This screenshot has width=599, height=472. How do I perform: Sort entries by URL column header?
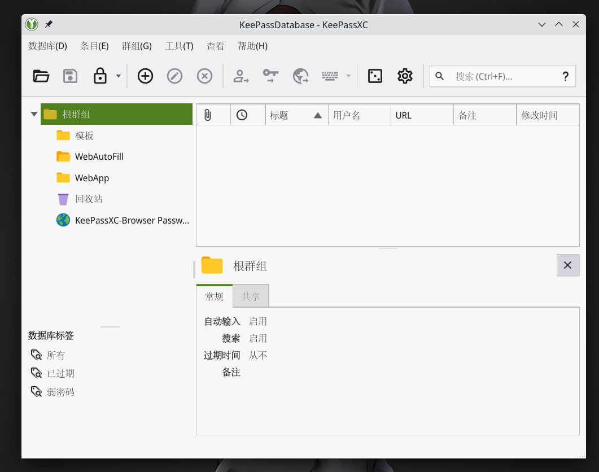(422, 115)
